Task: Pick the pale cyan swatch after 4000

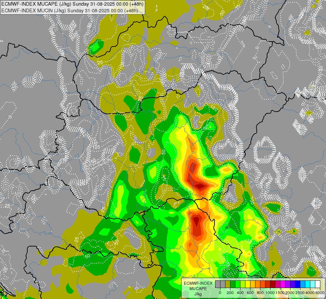Action: click(313, 284)
